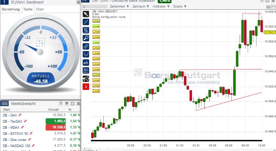The width and height of the screenshot is (276, 151).
Task: Select the curve arc drawing tool
Action: (86, 54)
